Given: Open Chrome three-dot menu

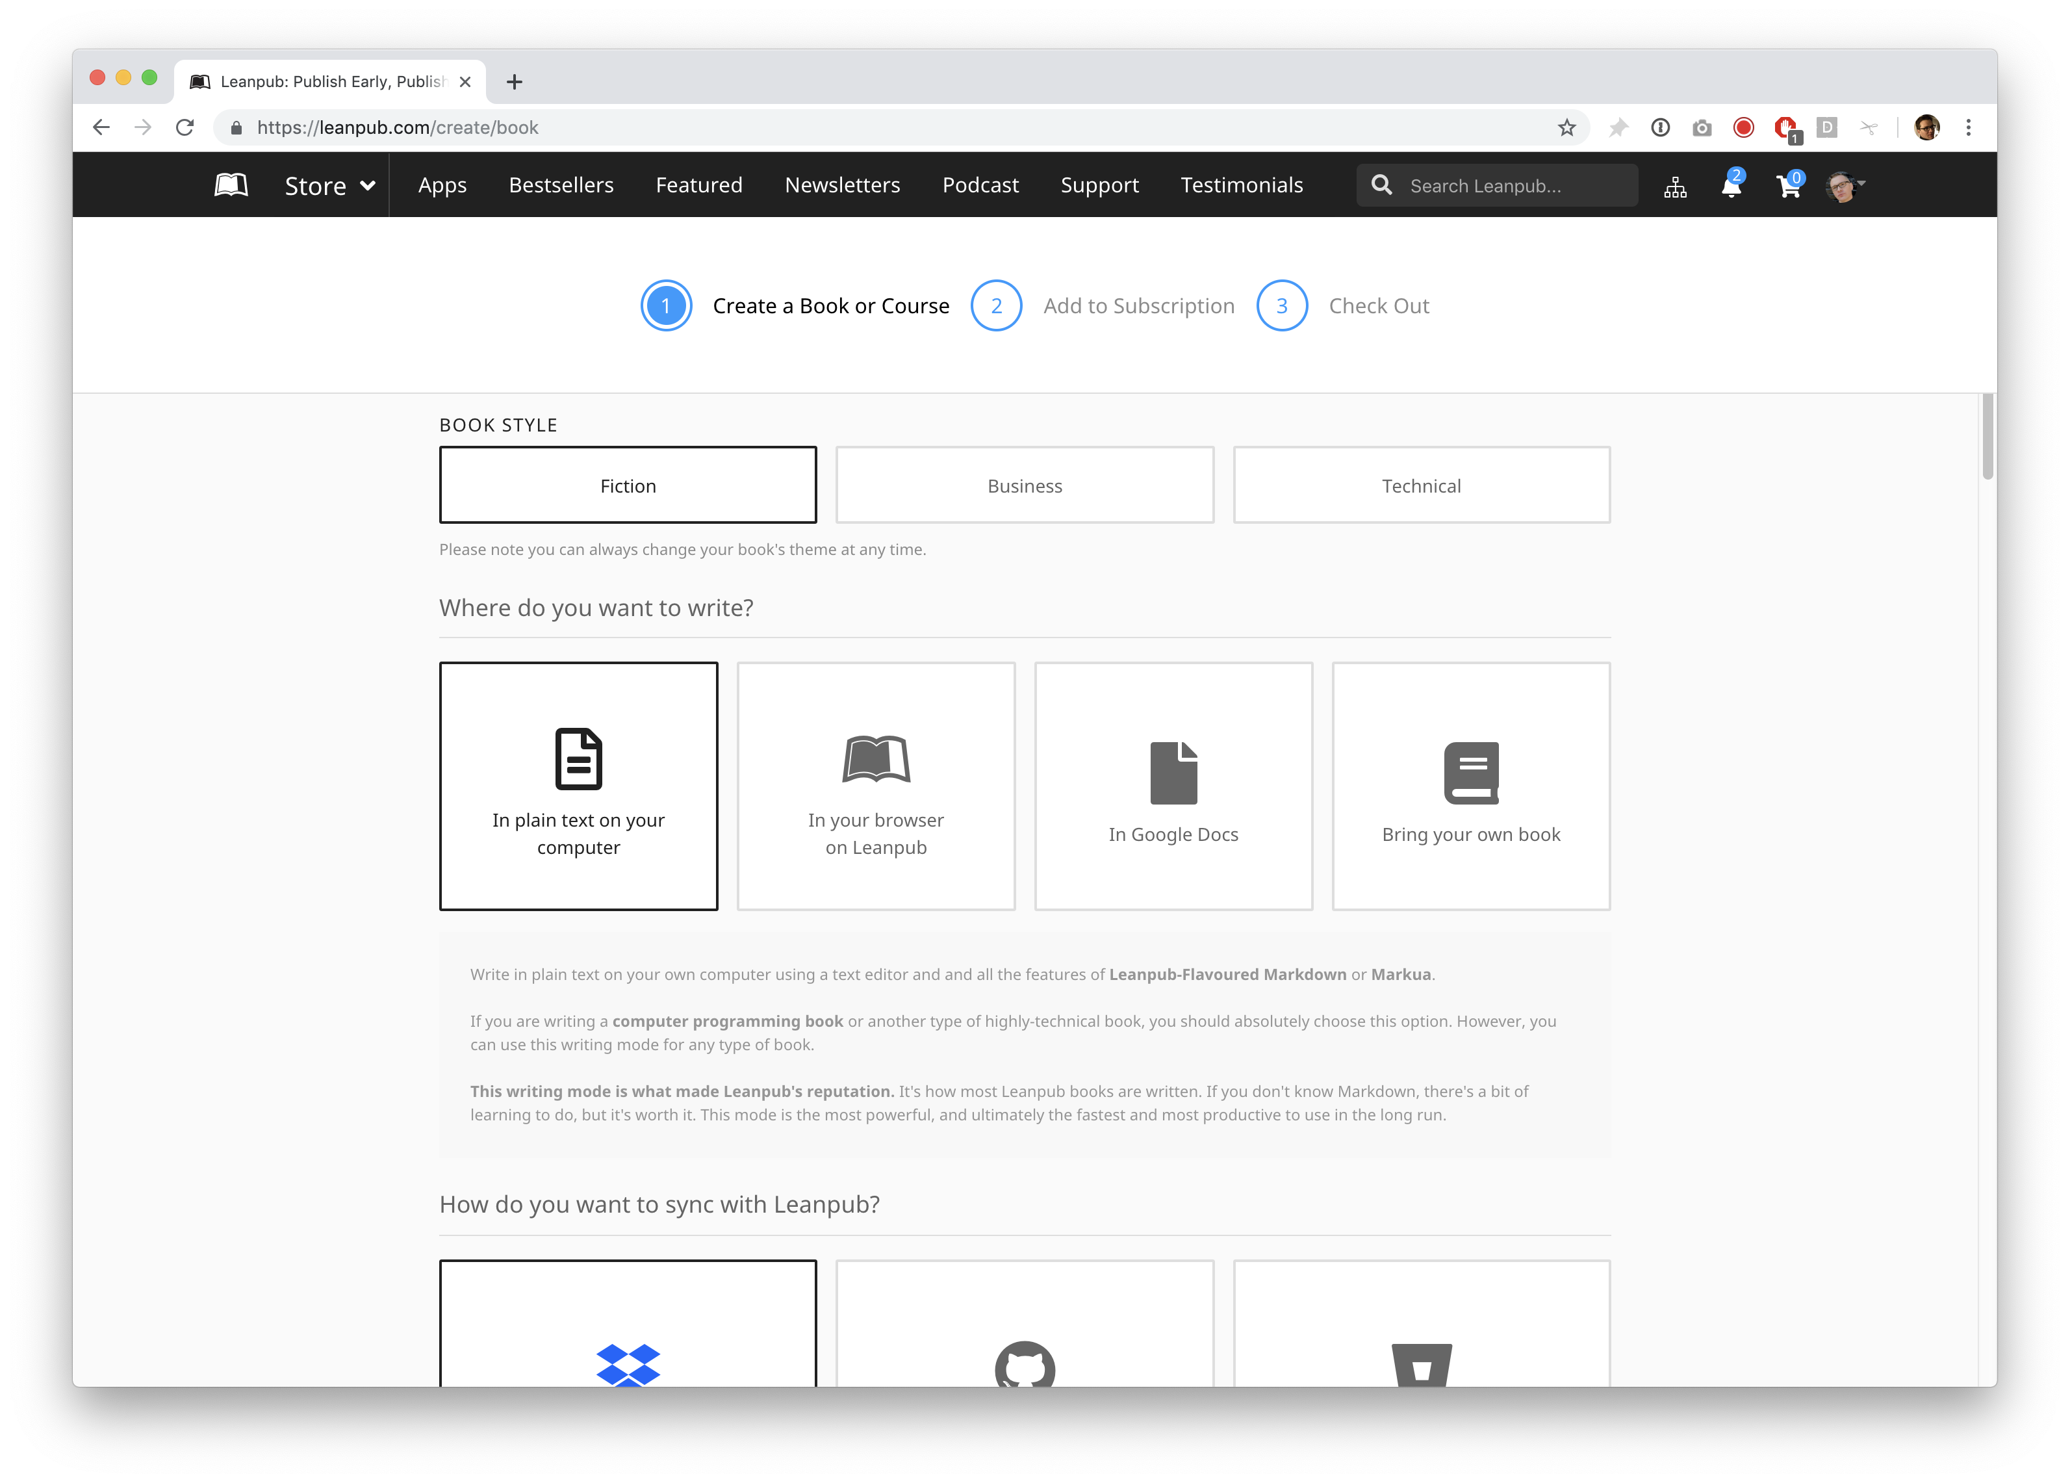Looking at the screenshot, I should click(x=1969, y=128).
